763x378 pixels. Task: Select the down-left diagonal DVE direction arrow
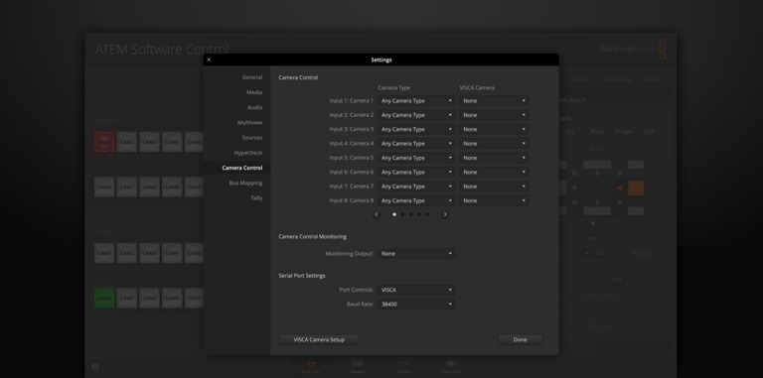[x=575, y=202]
